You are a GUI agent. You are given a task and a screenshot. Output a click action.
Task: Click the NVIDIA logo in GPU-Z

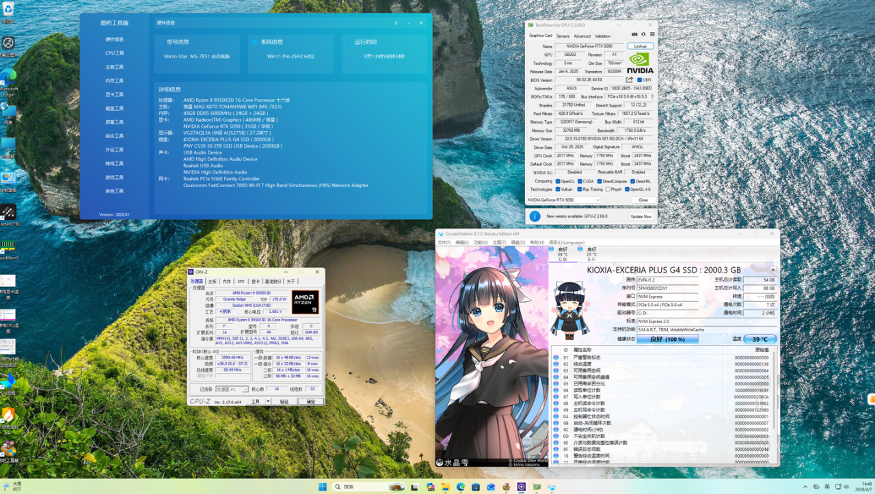[641, 63]
